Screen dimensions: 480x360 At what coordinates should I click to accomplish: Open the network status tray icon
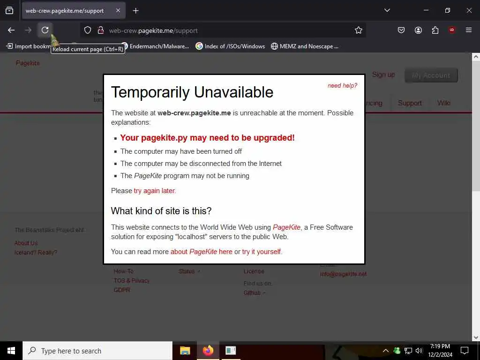point(408,351)
